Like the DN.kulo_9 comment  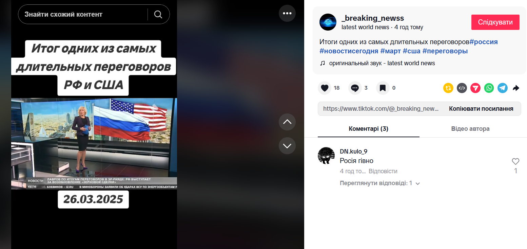[515, 161]
